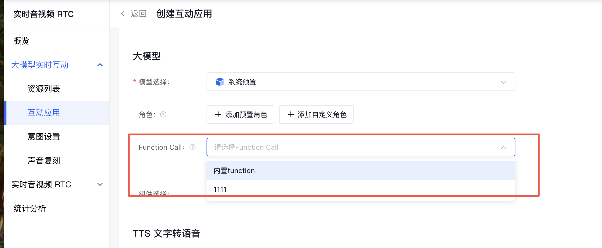Open 声音复刻 in the sidebar
This screenshot has height=248, width=602.
44,160
